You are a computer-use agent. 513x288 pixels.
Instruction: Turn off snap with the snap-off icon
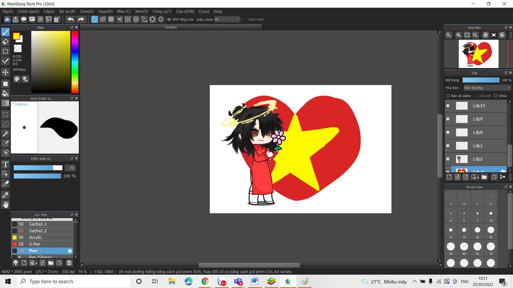[x=94, y=19]
